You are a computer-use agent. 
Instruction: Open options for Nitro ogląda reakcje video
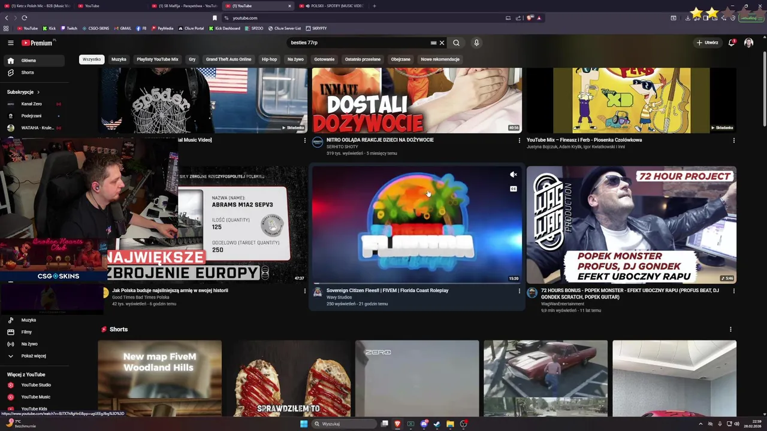click(519, 140)
